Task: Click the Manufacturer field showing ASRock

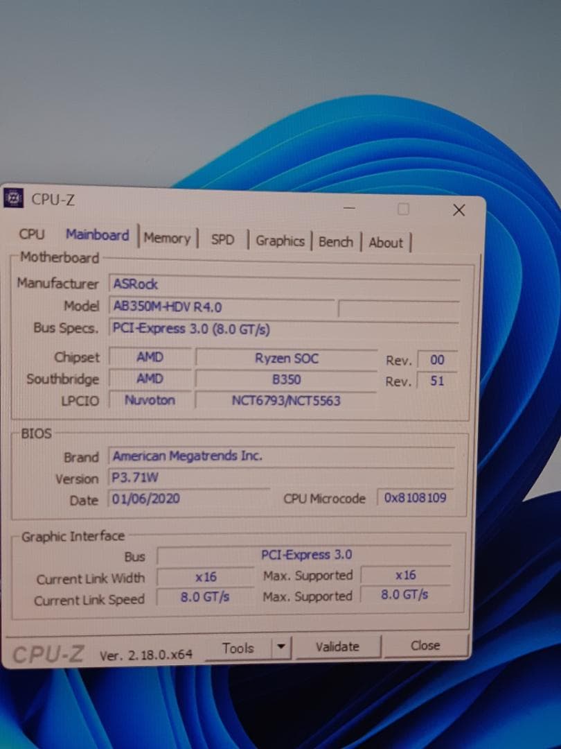Action: (x=285, y=285)
